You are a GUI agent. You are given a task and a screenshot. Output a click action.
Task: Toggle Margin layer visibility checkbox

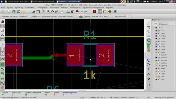tap(159, 68)
